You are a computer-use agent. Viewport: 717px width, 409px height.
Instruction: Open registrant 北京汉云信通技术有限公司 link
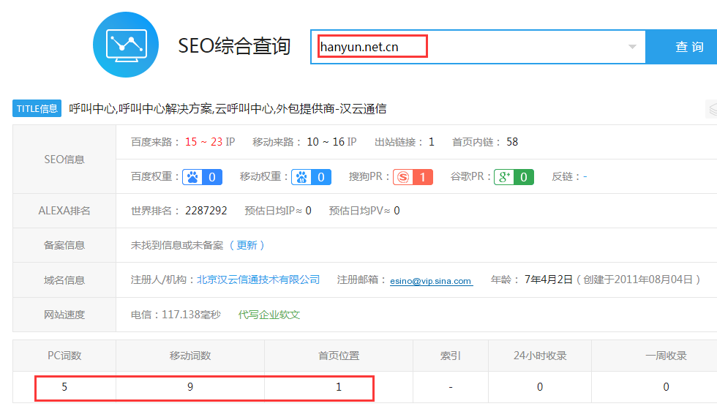258,279
